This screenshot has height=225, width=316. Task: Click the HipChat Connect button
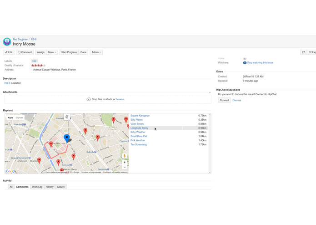click(x=224, y=100)
